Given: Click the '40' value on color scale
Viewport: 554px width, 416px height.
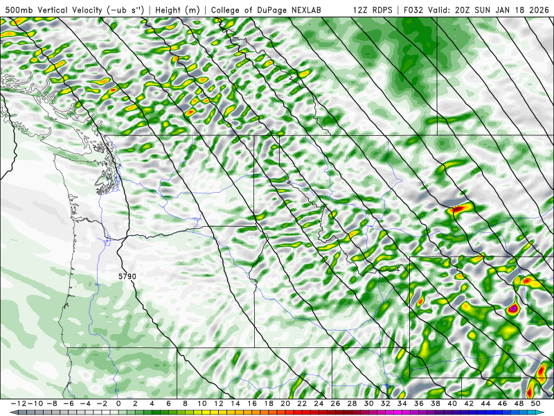Looking at the screenshot, I should point(452,404).
